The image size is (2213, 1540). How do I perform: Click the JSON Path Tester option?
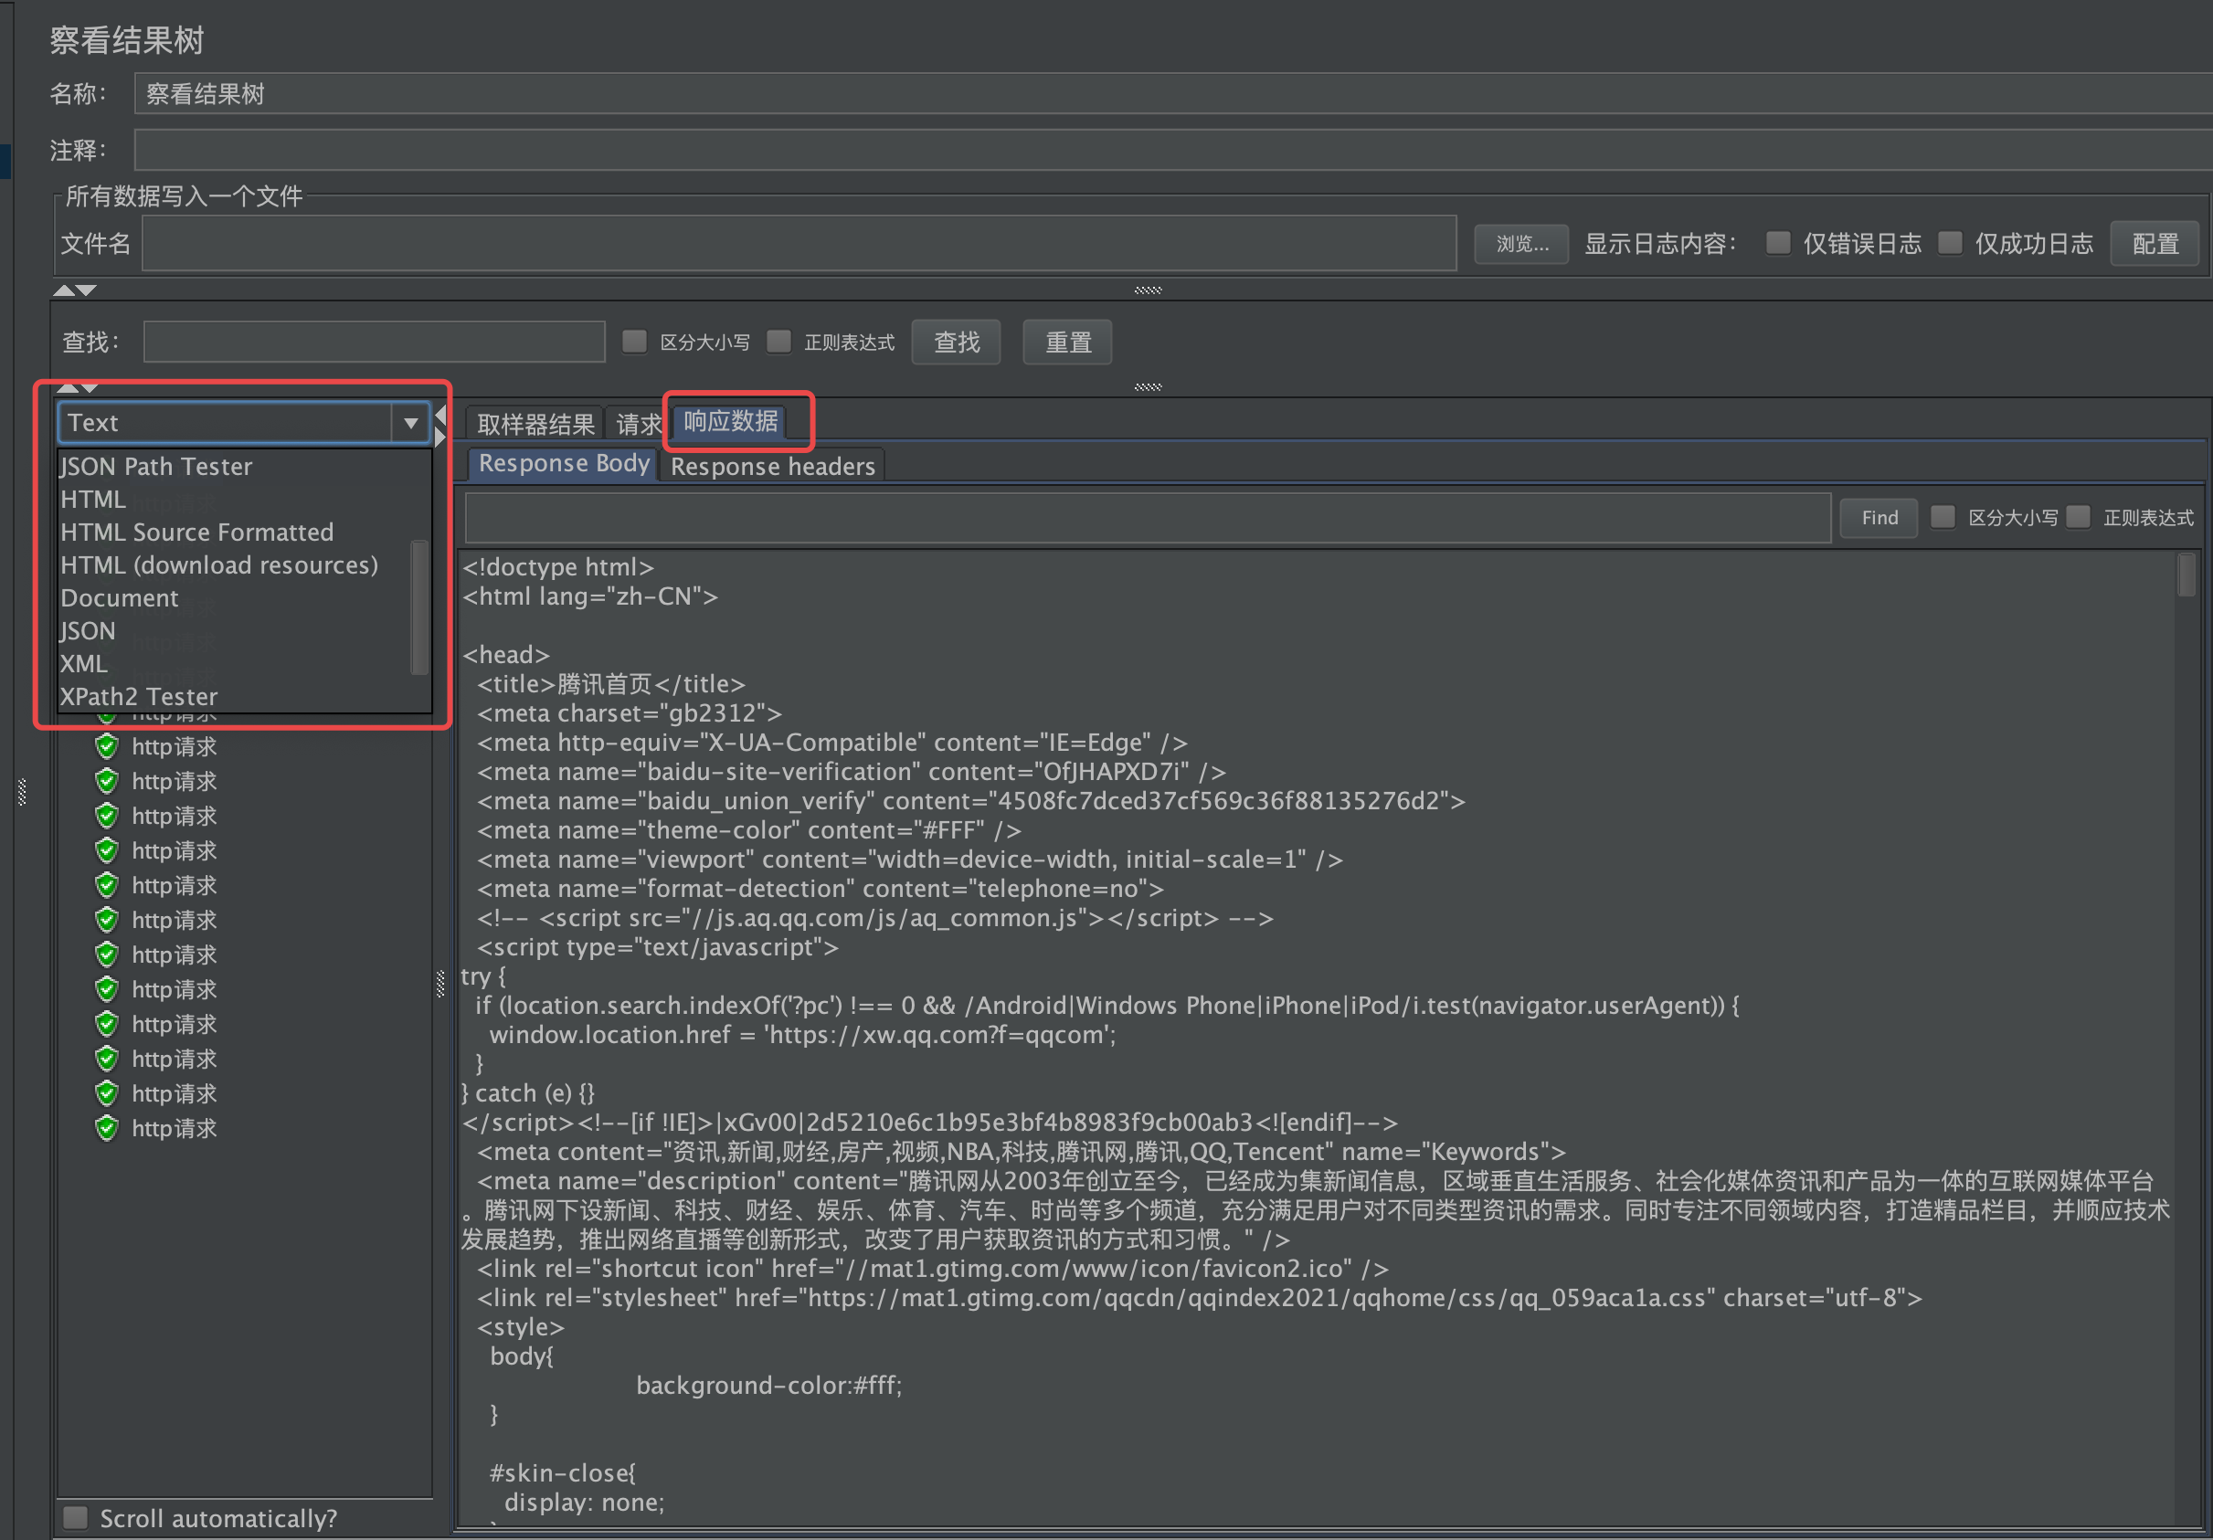click(x=156, y=466)
